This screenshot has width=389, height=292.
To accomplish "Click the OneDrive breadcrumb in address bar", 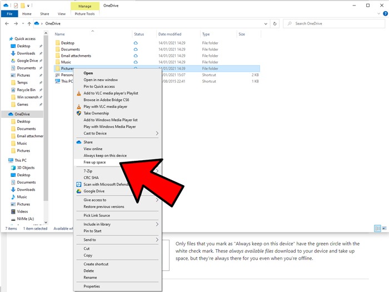I will point(53,23).
